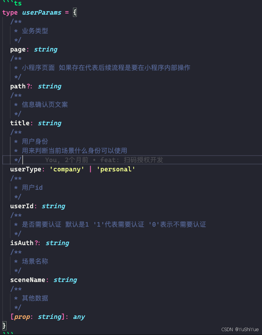Click the string type of sceneName

[x=65, y=280]
